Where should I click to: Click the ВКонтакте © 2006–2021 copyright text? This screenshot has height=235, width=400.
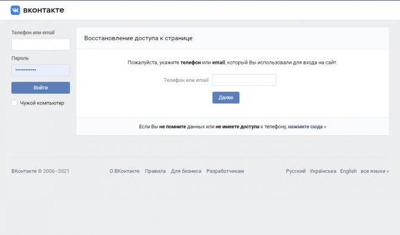(41, 171)
